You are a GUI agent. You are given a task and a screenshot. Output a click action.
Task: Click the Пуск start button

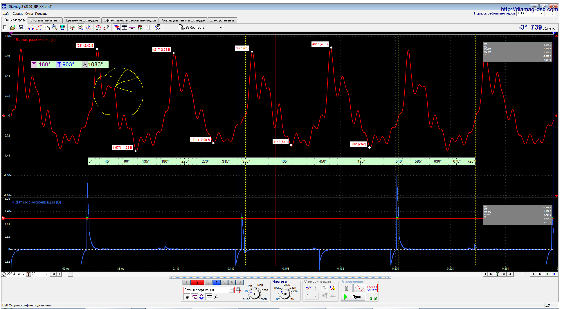(x=353, y=297)
